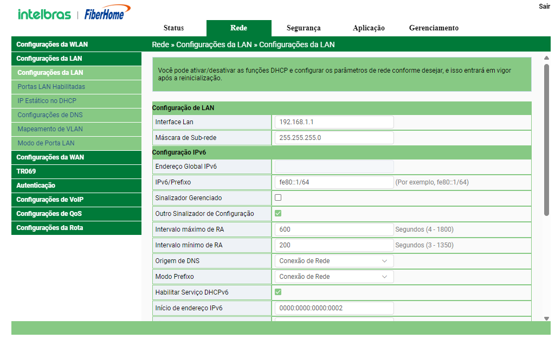Open Configurações de VoIP section
Image resolution: width=555 pixels, height=351 pixels.
click(x=76, y=200)
